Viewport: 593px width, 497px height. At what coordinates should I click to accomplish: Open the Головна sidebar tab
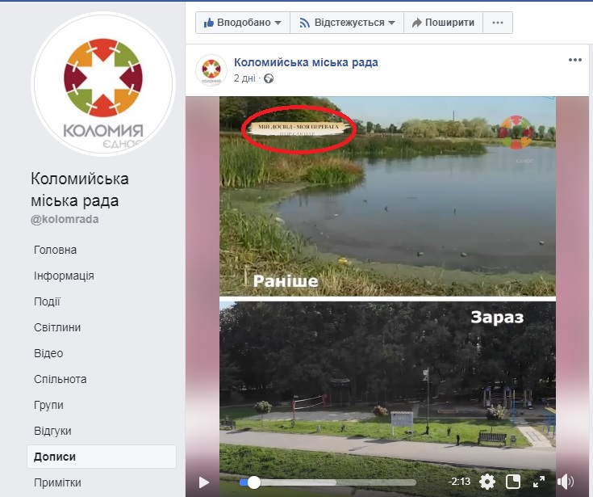[55, 250]
